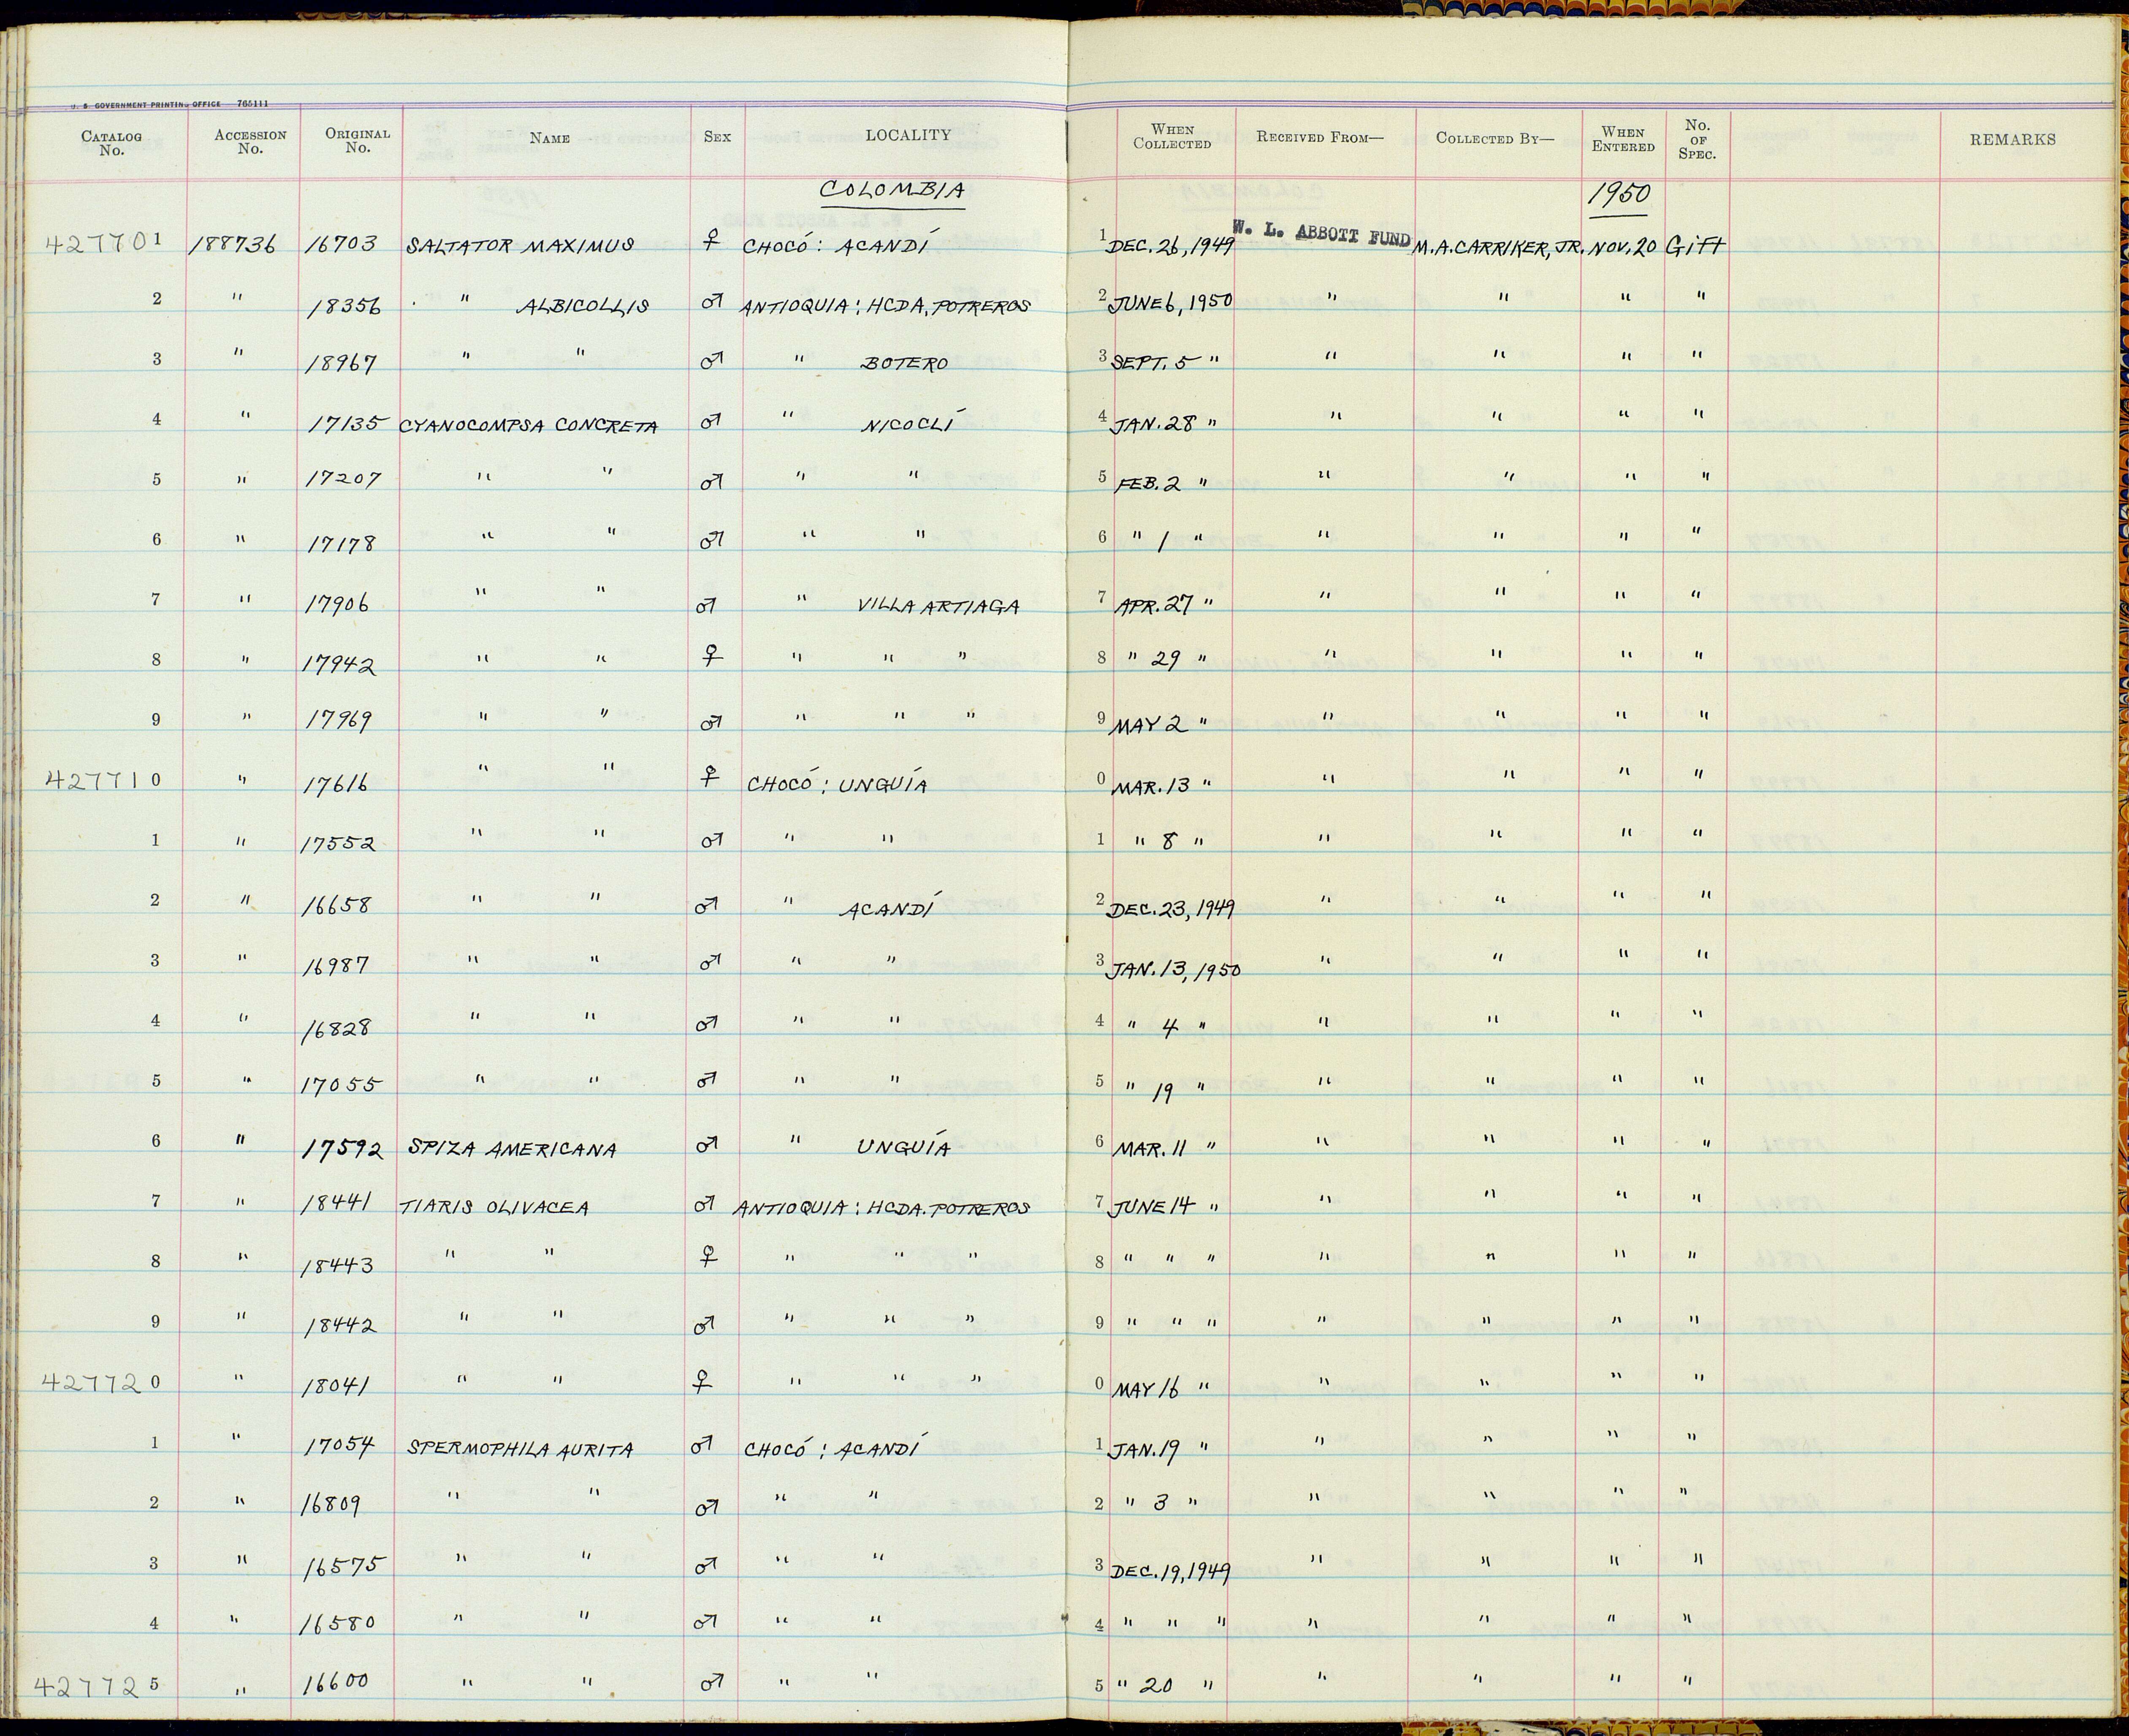Click date 'SEPT. 5'
Image resolution: width=2129 pixels, height=1736 pixels.
click(x=1150, y=363)
